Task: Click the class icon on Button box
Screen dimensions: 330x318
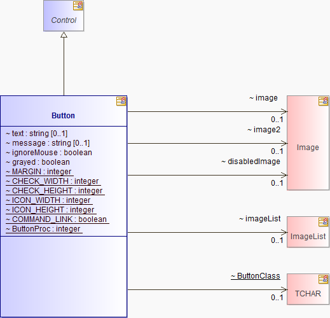Action: pyautogui.click(x=121, y=101)
